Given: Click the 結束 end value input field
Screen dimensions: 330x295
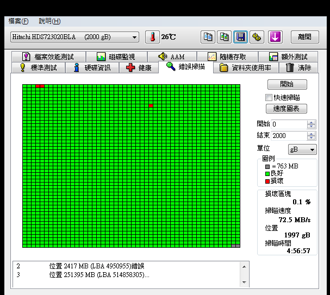Looking at the screenshot, I should (289, 136).
